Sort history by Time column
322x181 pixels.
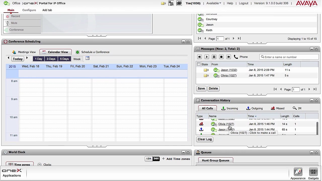(x=264, y=116)
